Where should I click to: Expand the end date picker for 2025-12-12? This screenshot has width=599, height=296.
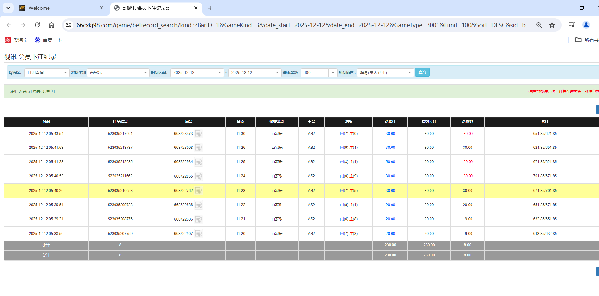click(277, 72)
